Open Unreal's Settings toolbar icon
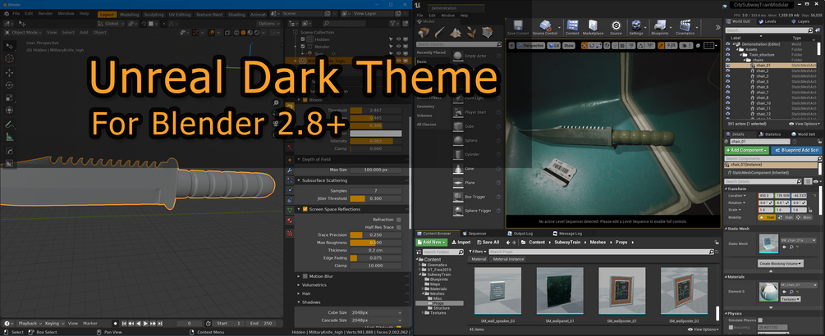Viewport: 825px width, 336px height. 636,27
